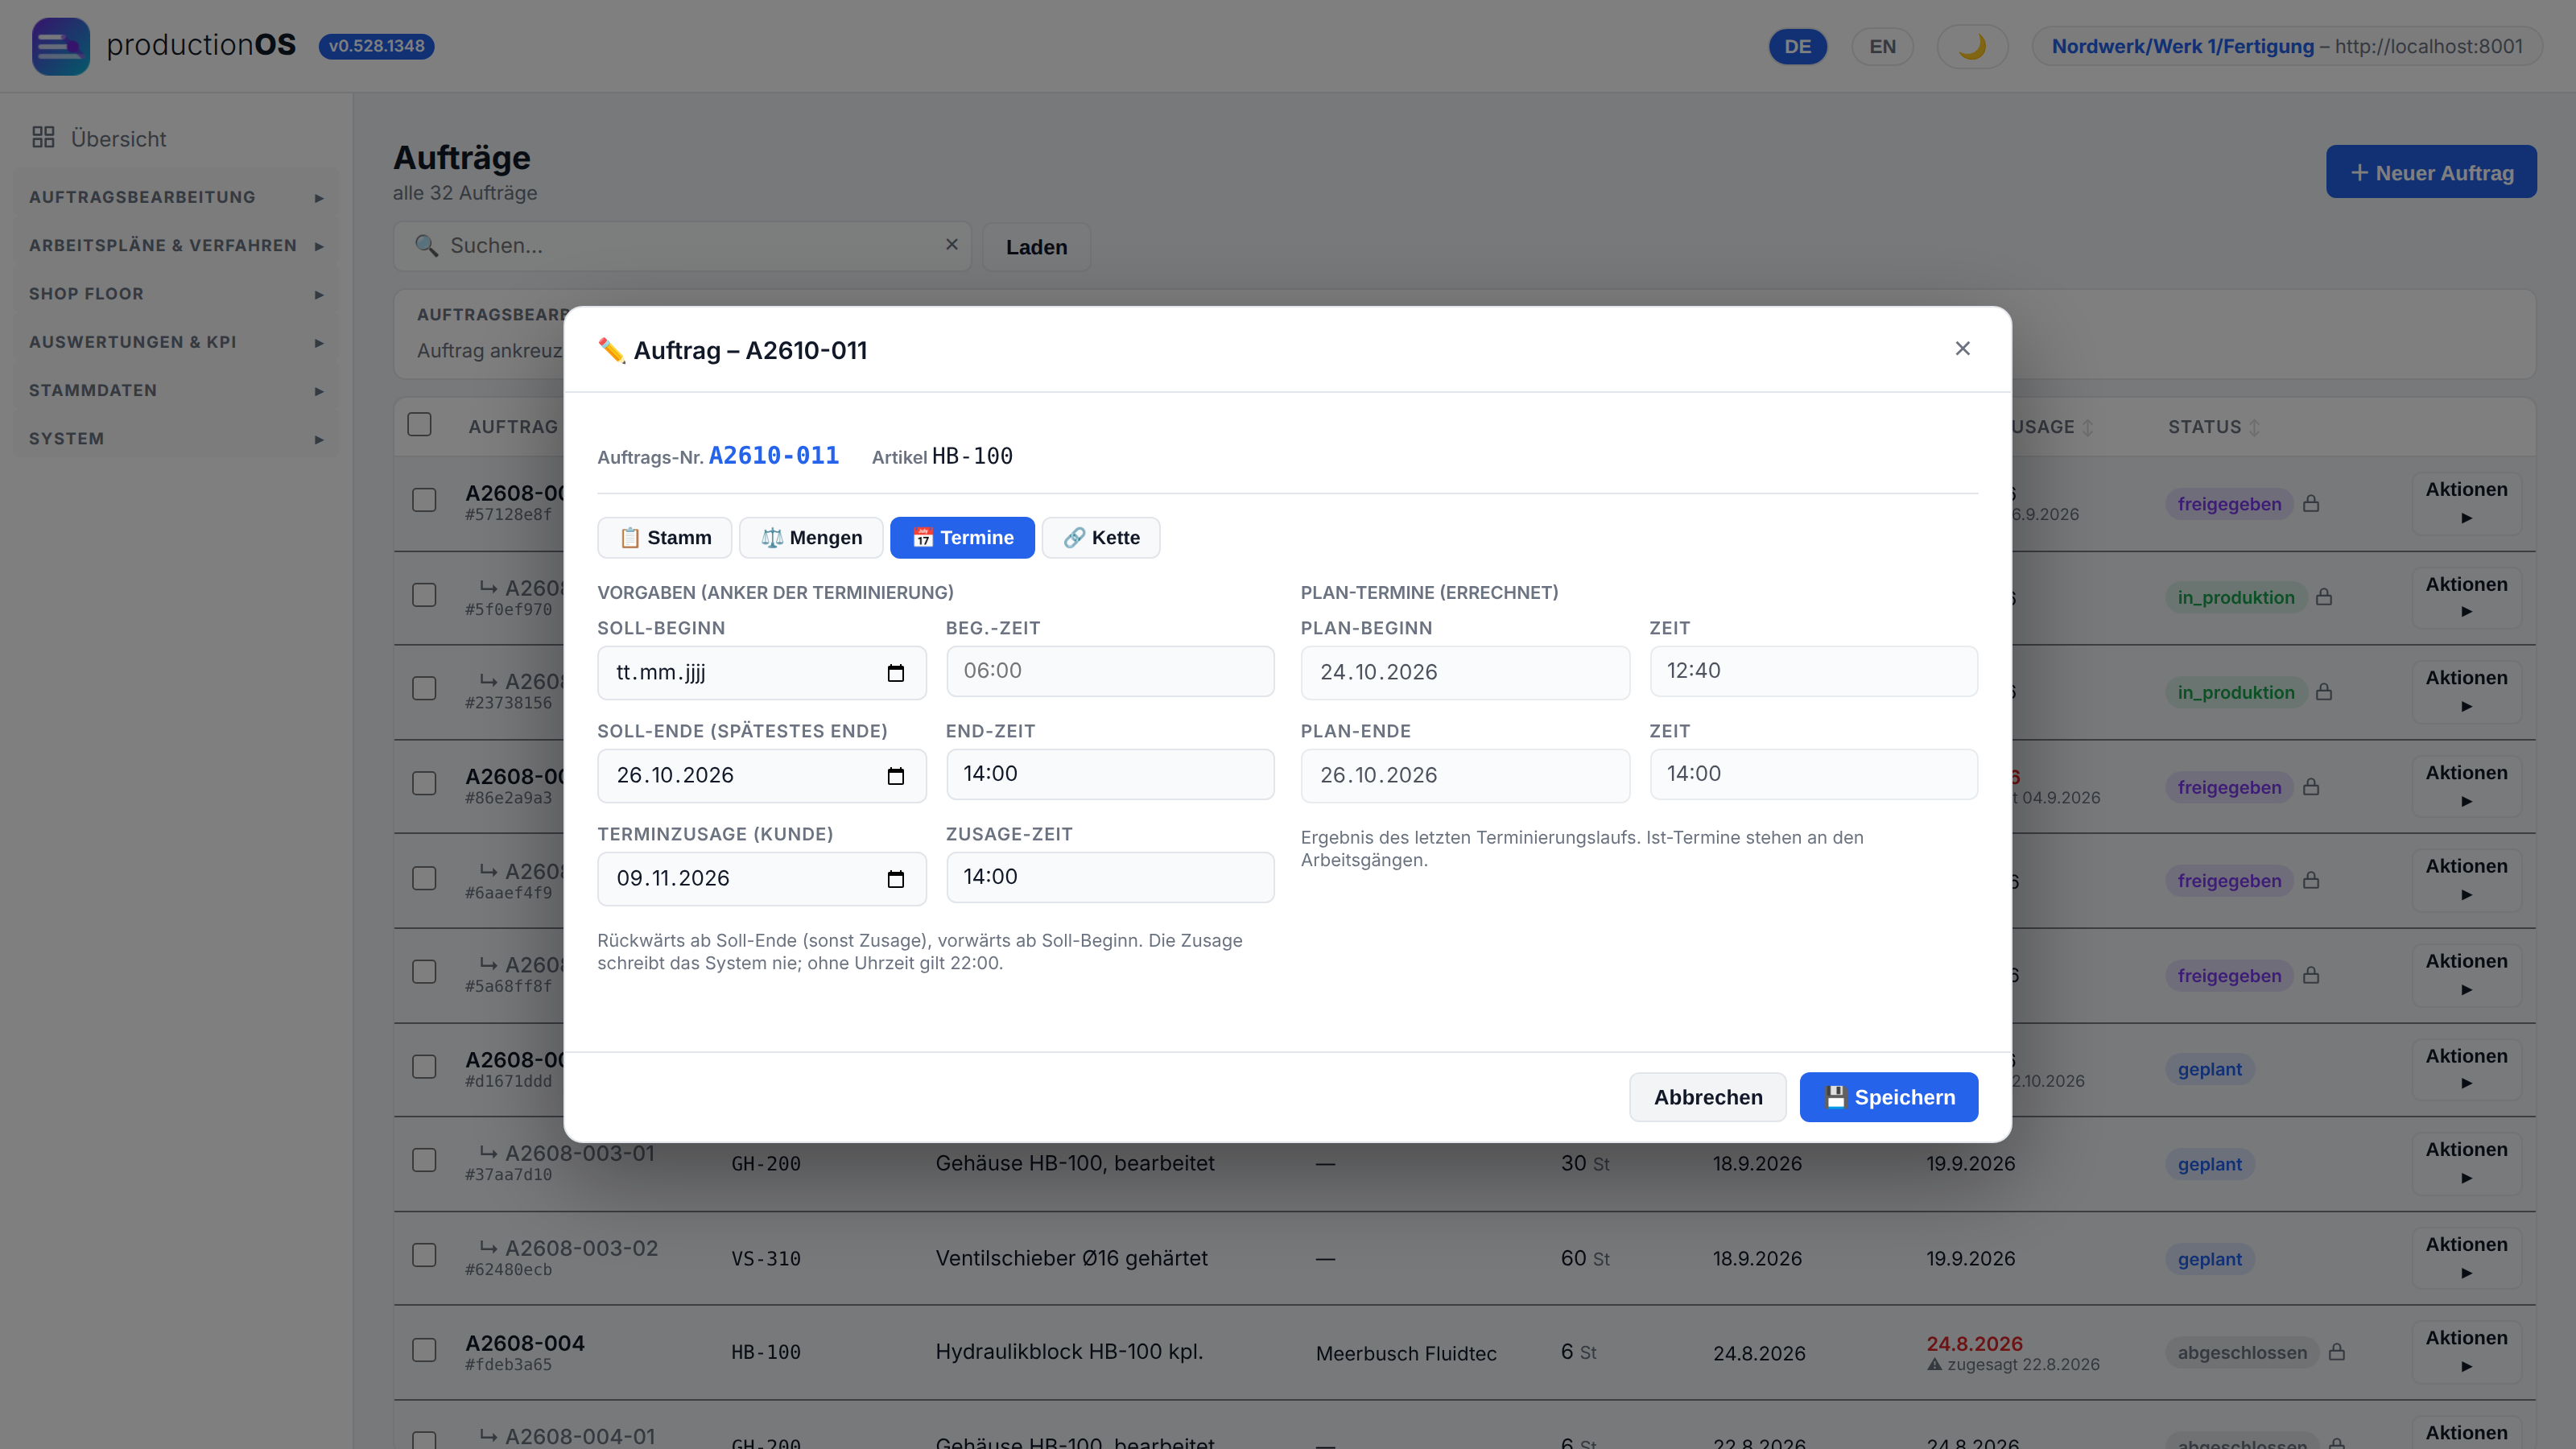
Task: Switch to the Mengen tab
Action: pyautogui.click(x=811, y=538)
